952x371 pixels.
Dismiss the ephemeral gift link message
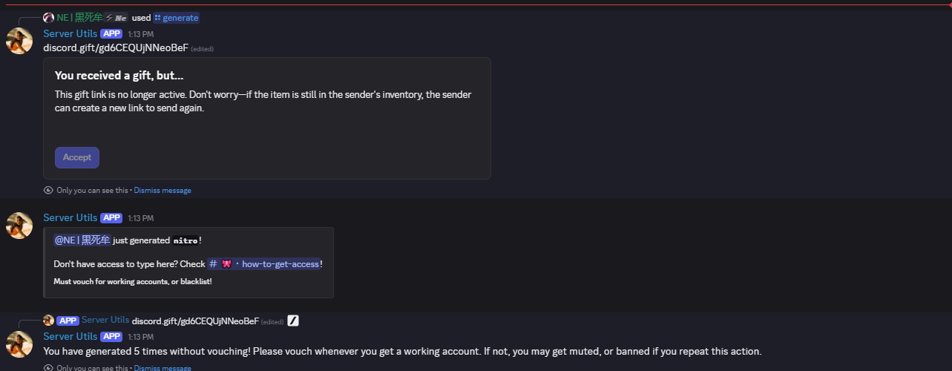[x=163, y=190]
